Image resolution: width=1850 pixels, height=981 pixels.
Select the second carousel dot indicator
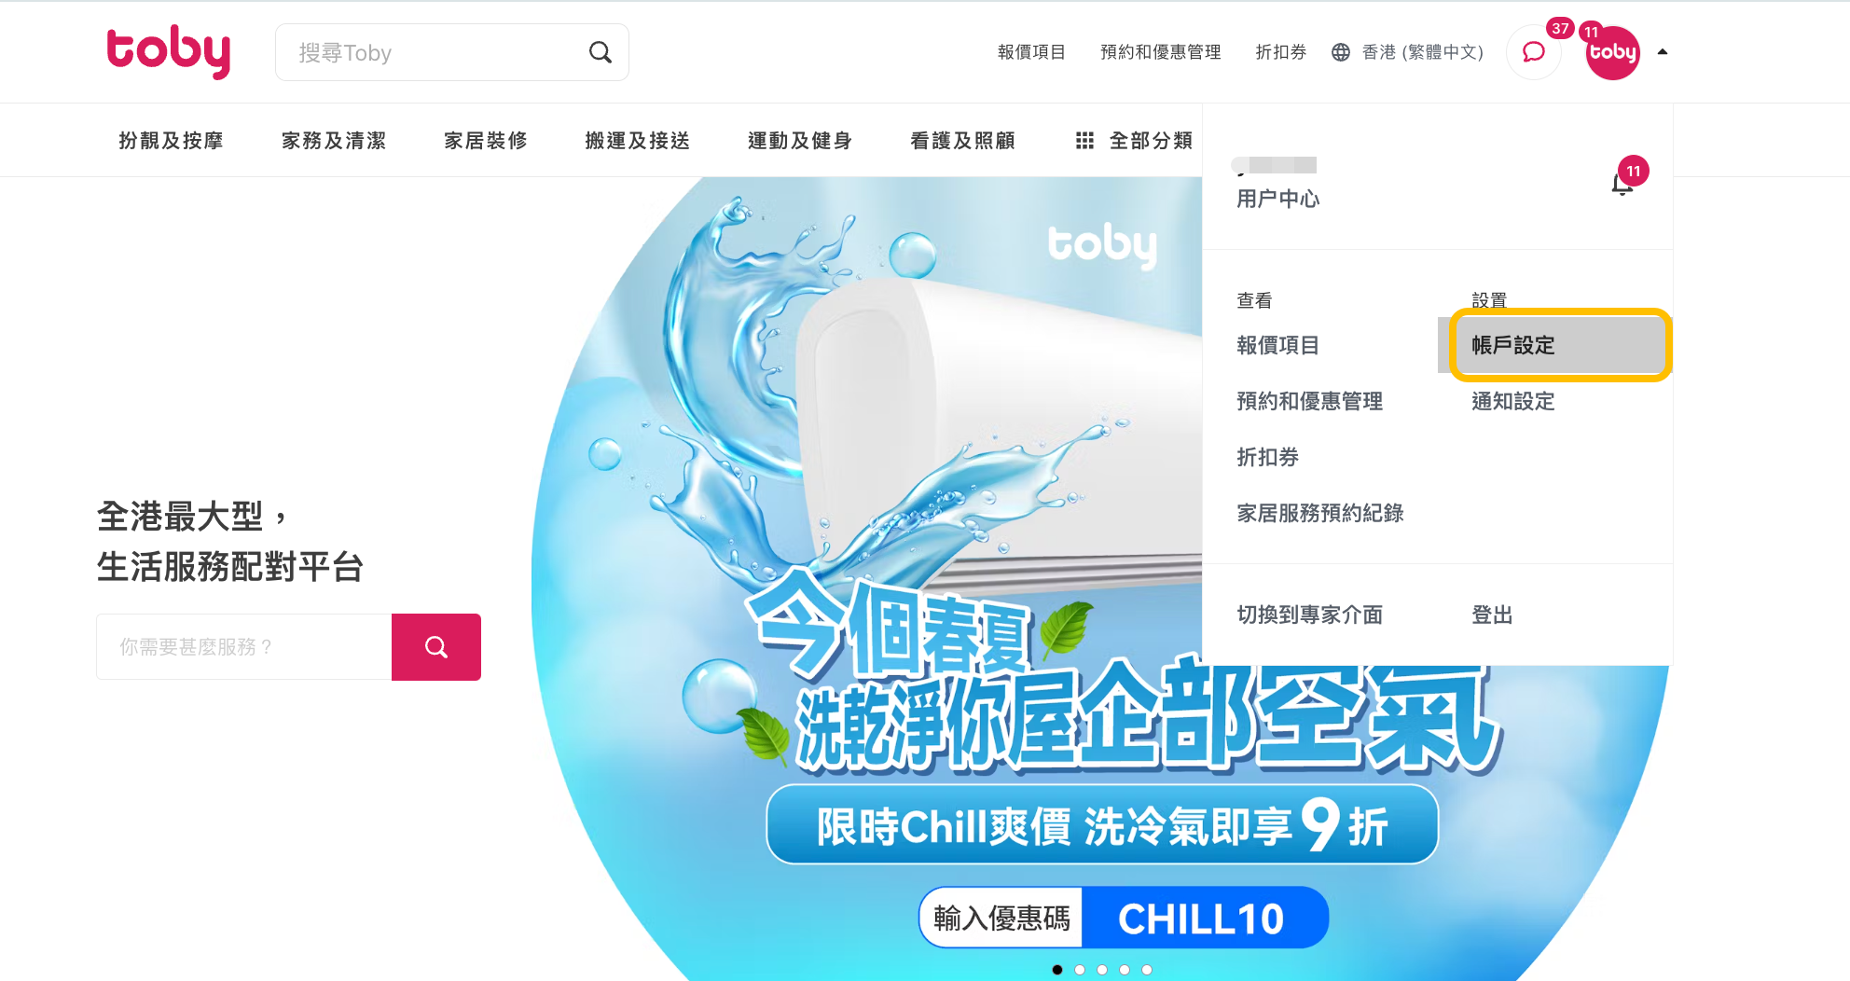pos(1080,970)
